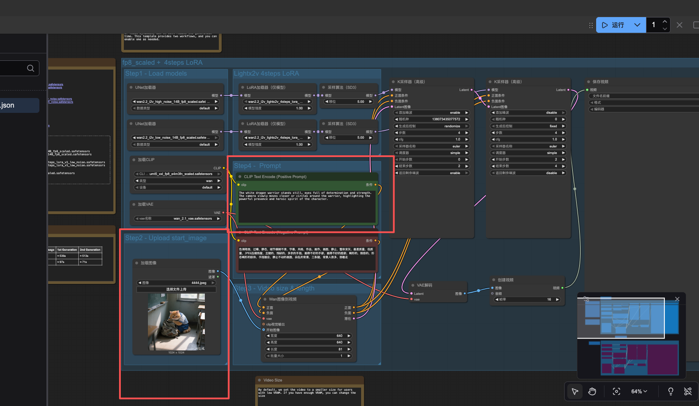
Task: Collapse the 加载图像 node via its dot
Action: pyautogui.click(x=137, y=263)
